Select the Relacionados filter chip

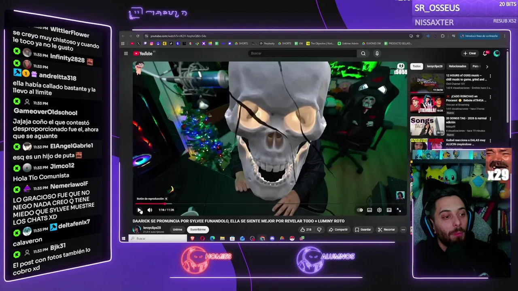click(x=457, y=66)
